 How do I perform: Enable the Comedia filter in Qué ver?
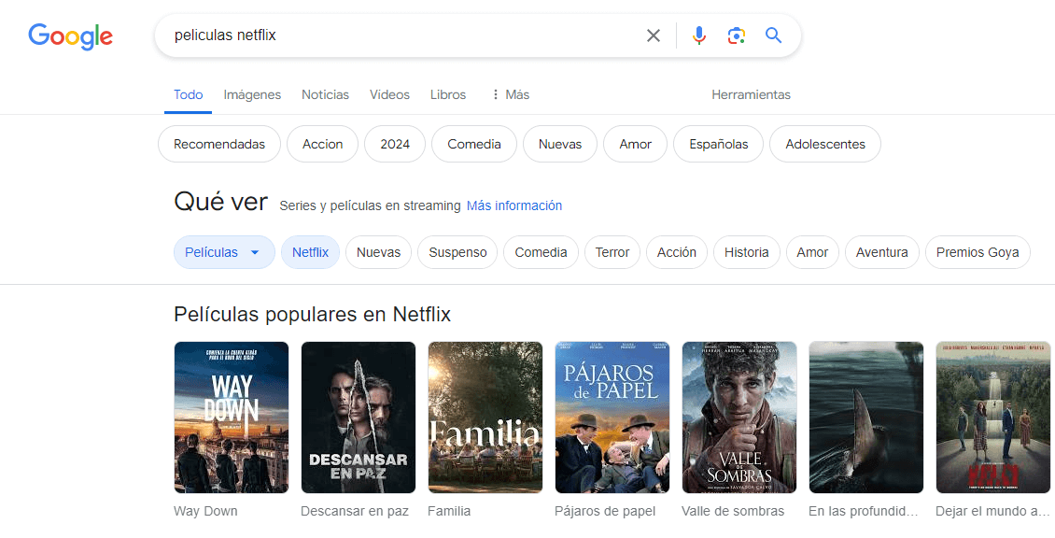click(541, 252)
